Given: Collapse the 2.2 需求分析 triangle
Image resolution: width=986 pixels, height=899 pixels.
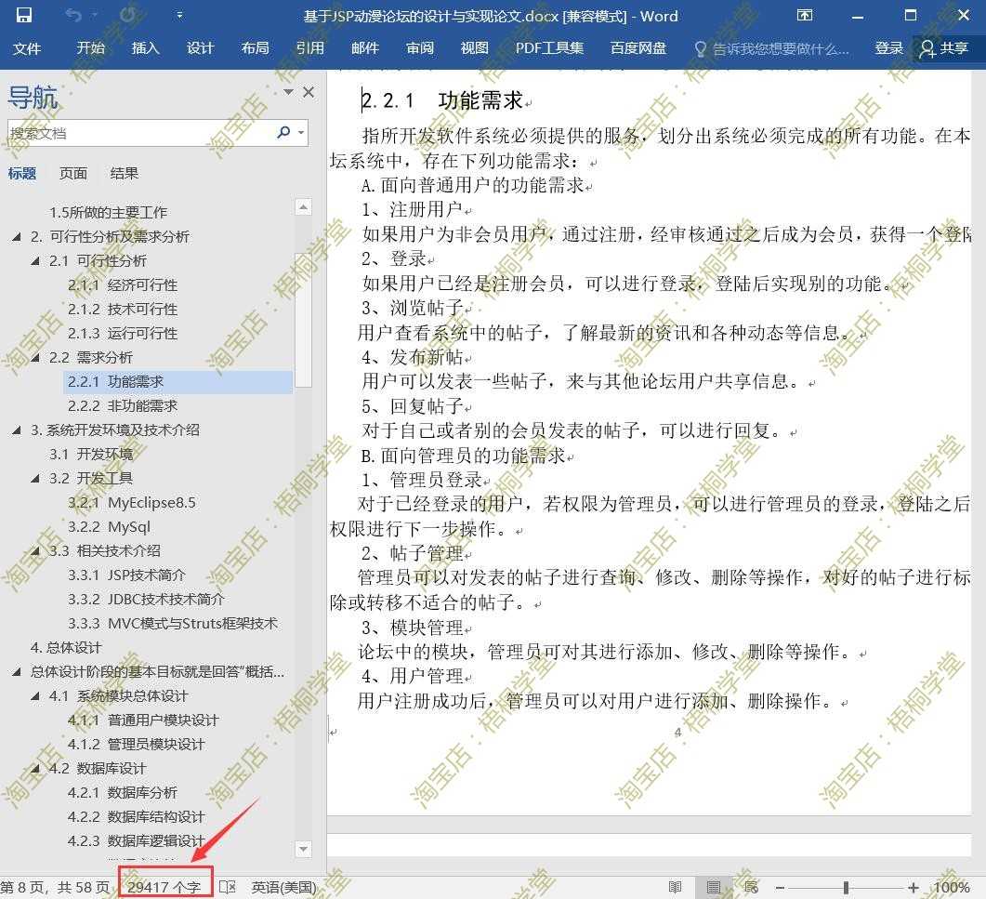Looking at the screenshot, I should pos(35,358).
